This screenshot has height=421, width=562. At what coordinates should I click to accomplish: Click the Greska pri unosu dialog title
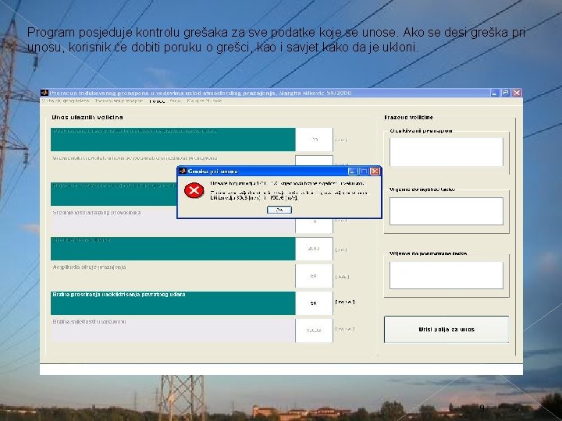click(x=213, y=172)
